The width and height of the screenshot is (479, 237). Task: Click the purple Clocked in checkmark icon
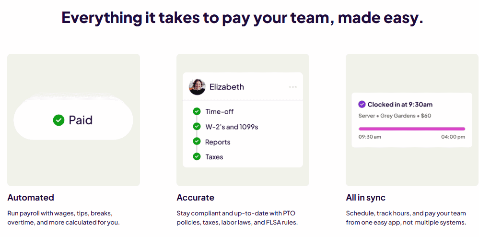click(362, 104)
